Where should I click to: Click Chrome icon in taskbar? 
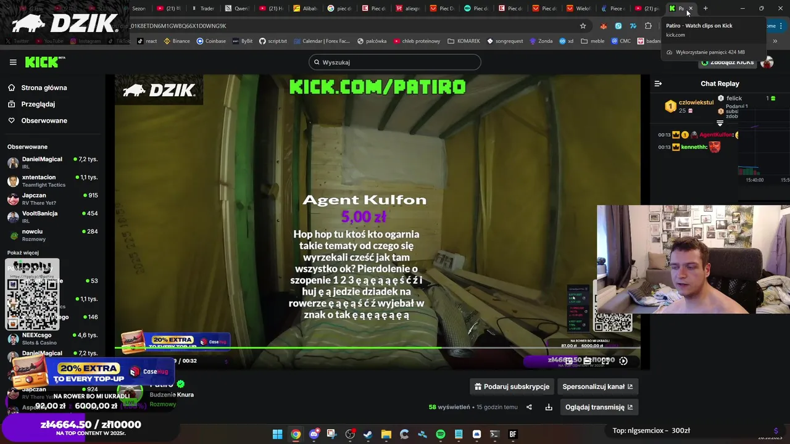pos(296,434)
